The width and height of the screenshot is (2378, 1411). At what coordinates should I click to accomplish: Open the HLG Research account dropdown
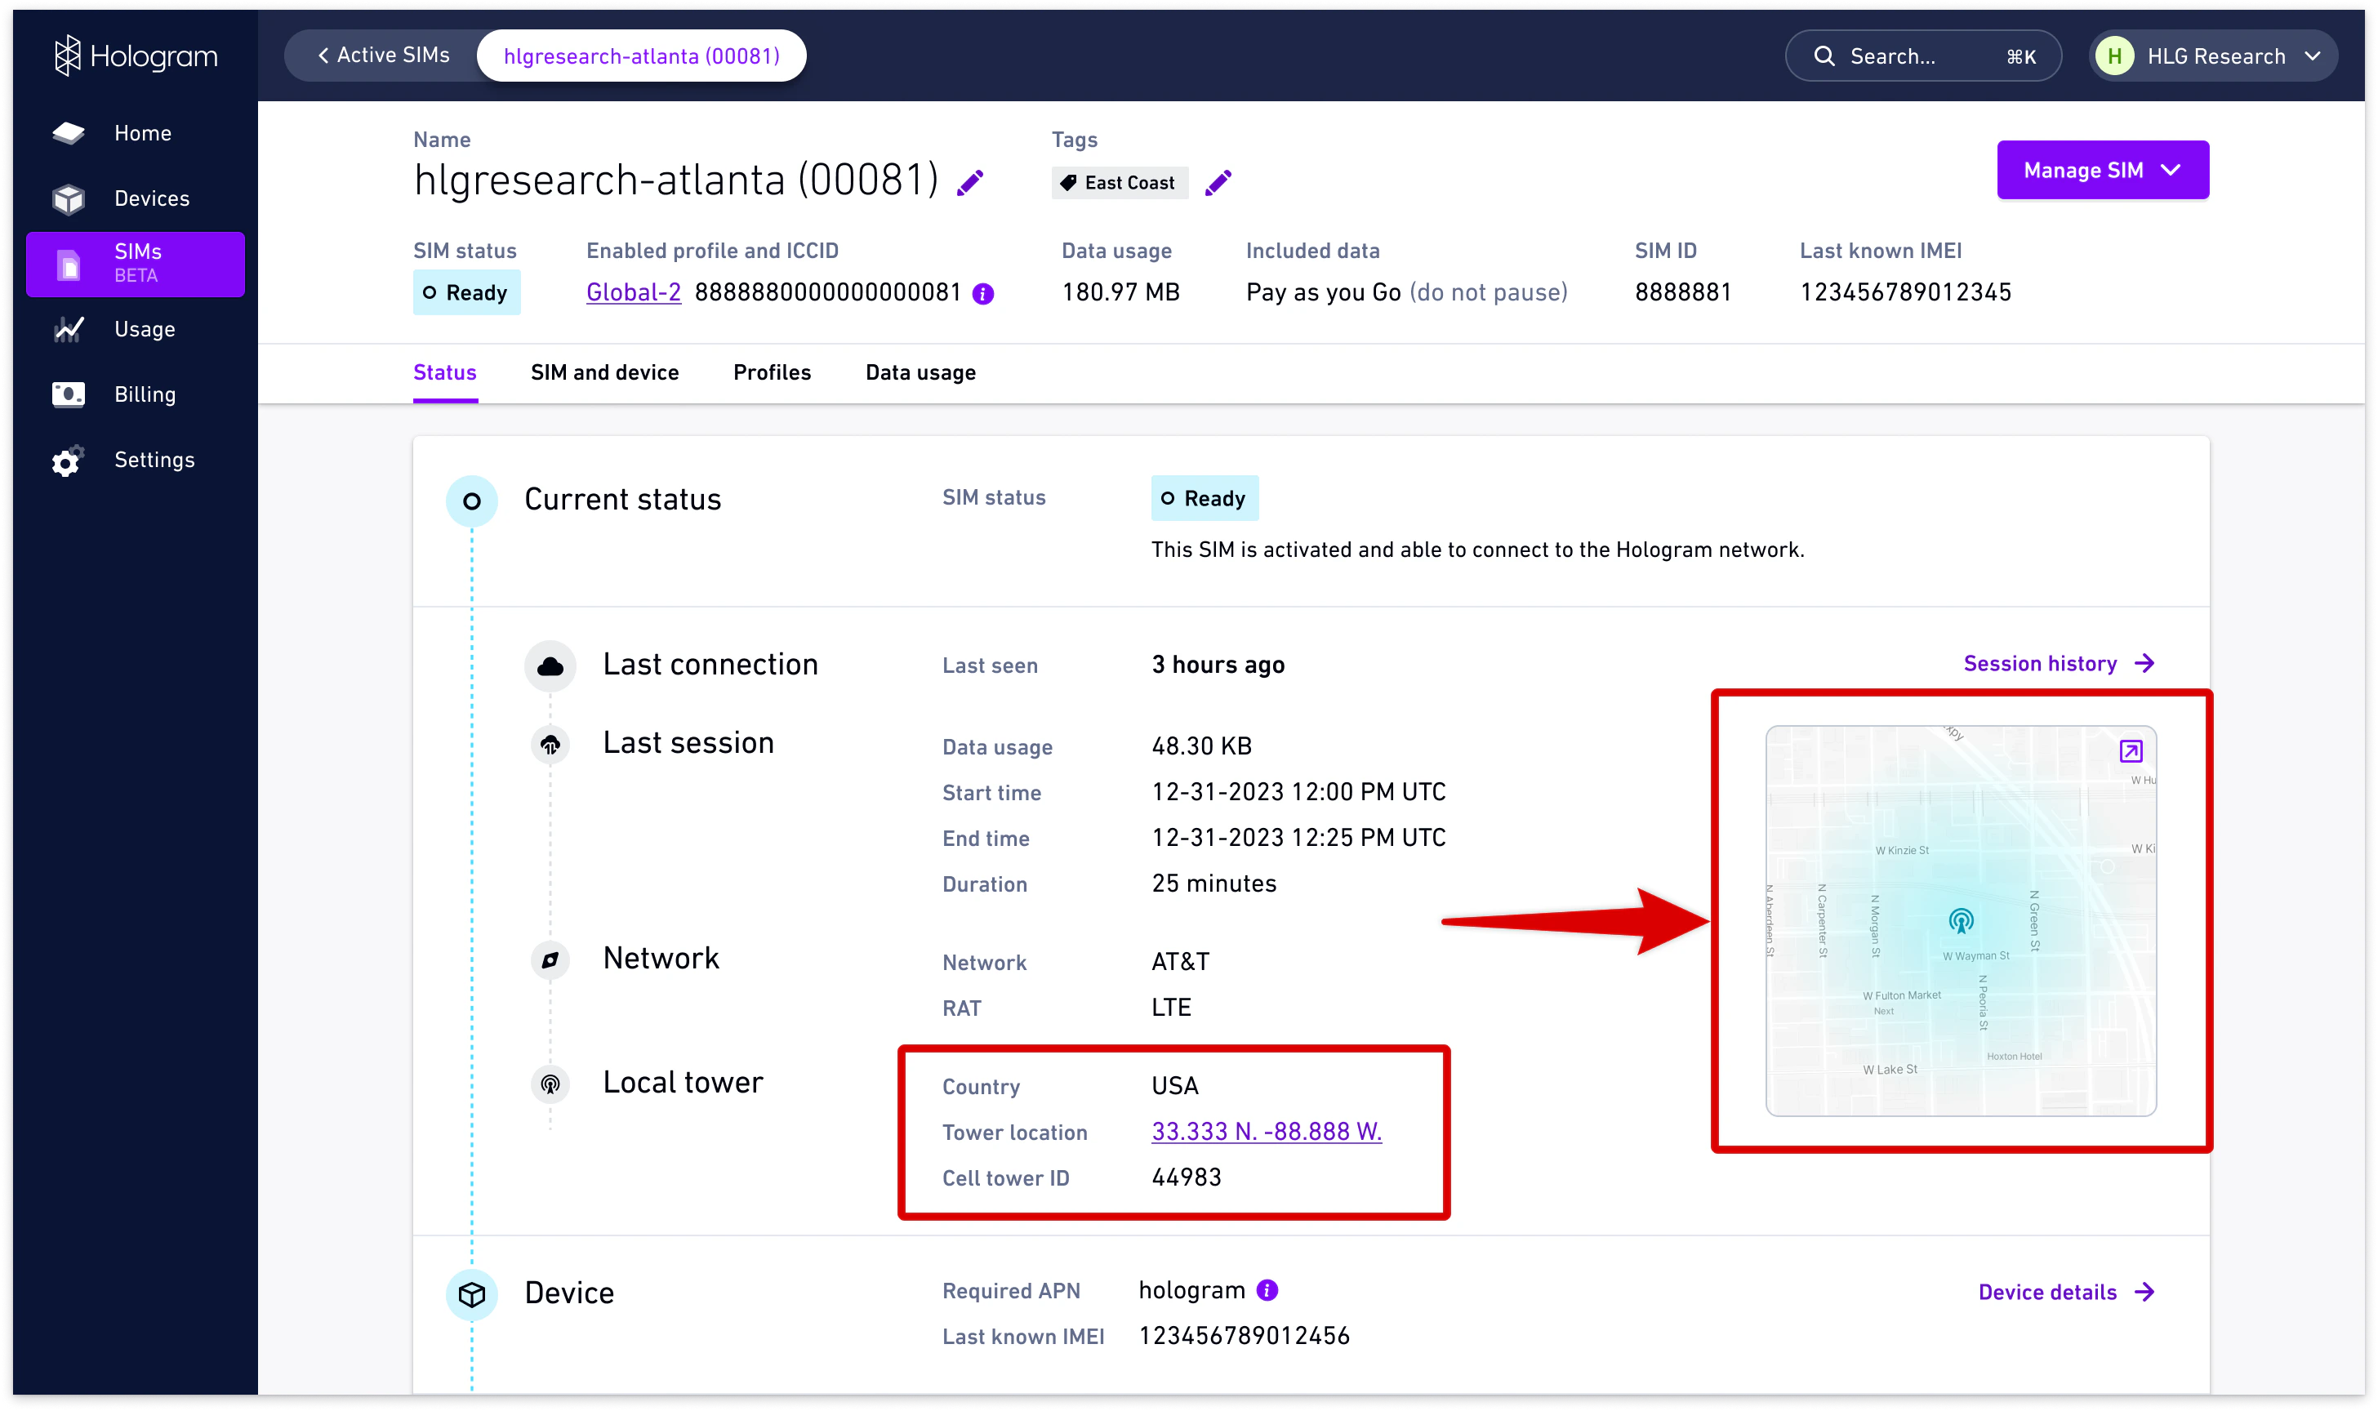pyautogui.click(x=2212, y=56)
